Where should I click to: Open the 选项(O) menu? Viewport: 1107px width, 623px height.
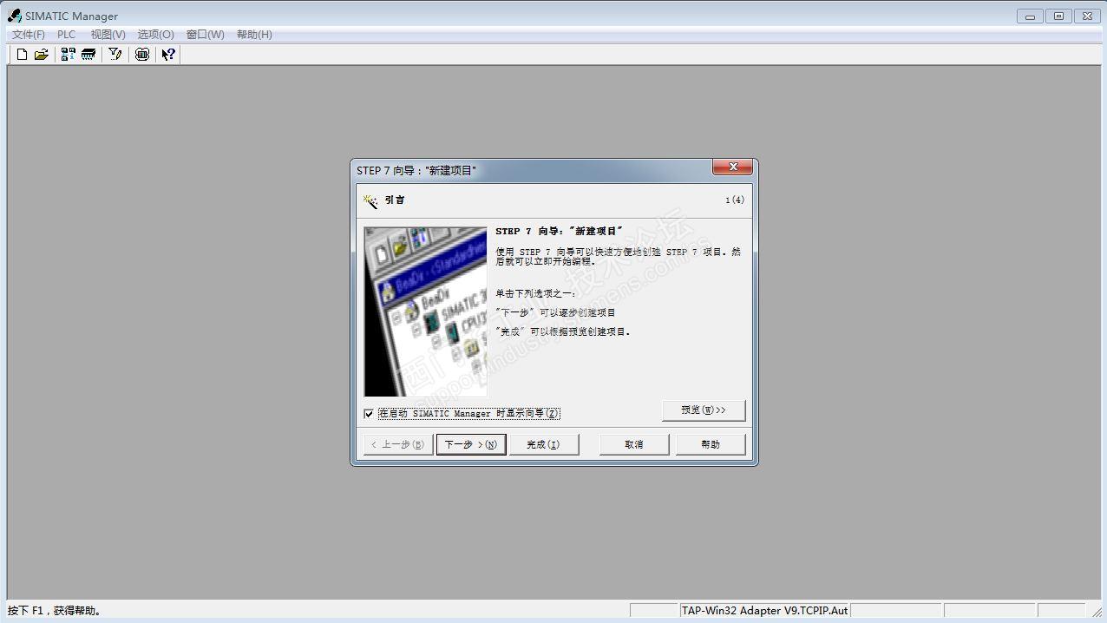156,35
